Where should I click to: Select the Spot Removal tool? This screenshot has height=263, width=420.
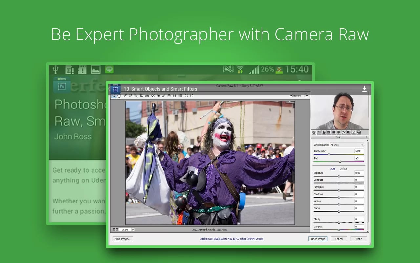point(153,96)
